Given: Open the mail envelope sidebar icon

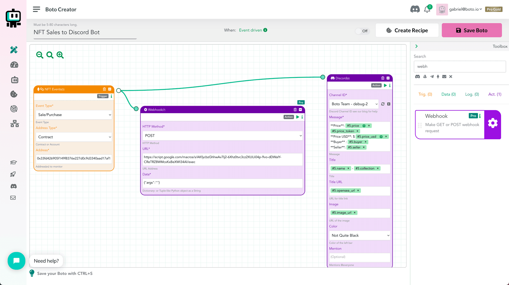Looking at the screenshot, I should pos(13,198).
